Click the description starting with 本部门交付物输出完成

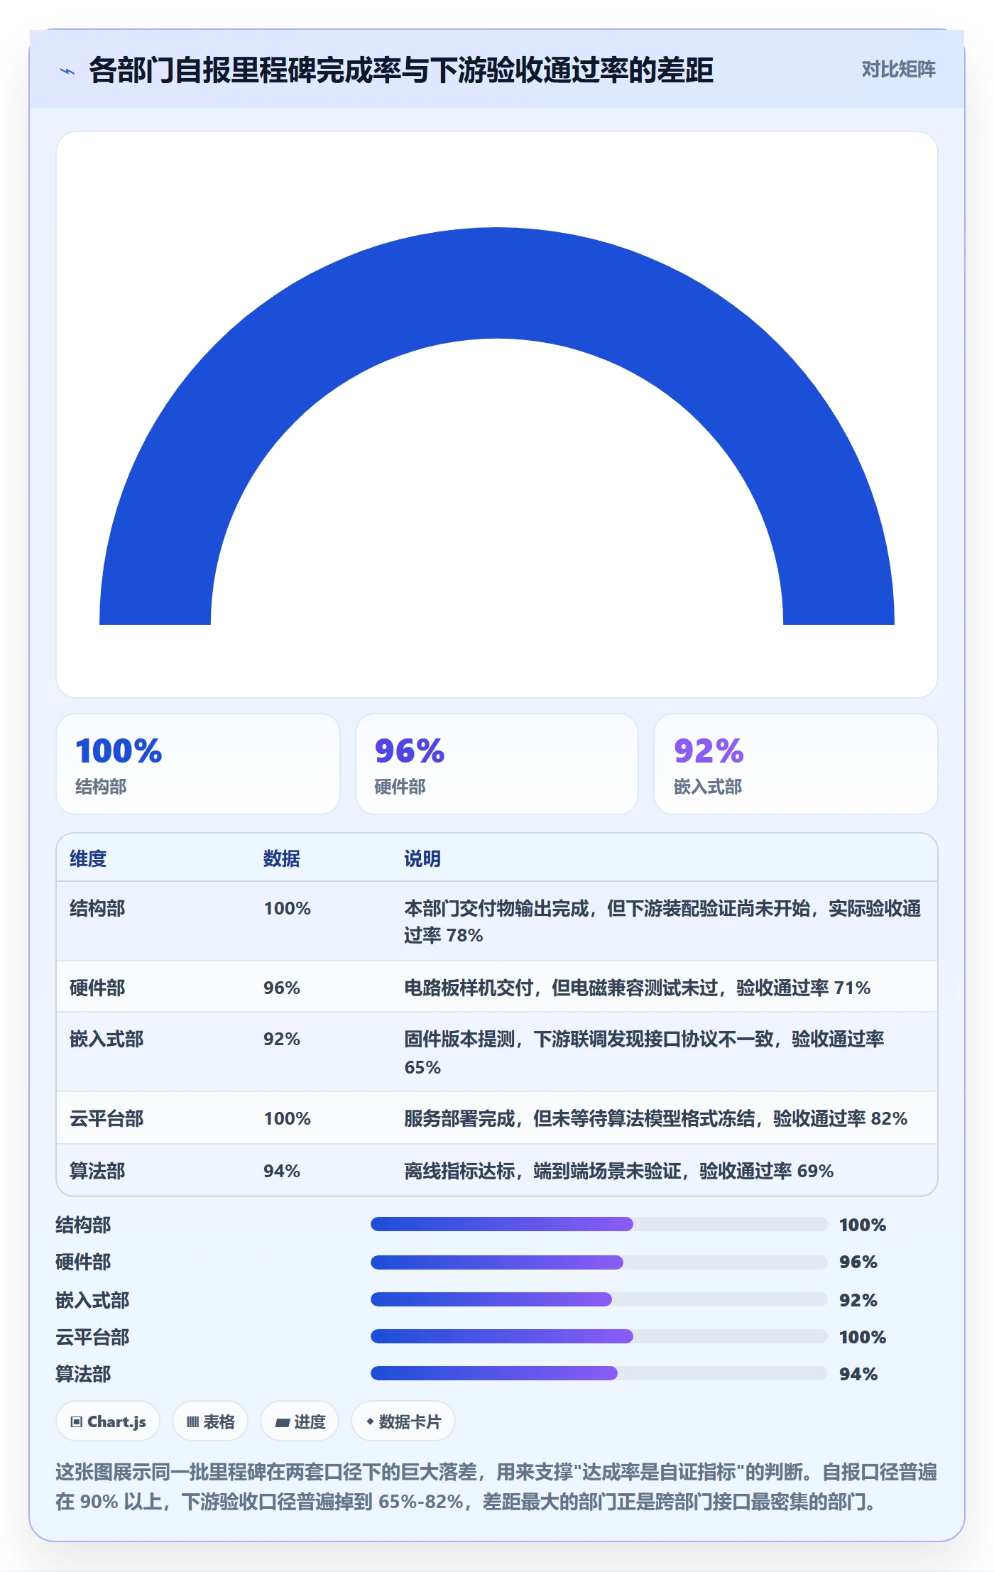pos(662,922)
